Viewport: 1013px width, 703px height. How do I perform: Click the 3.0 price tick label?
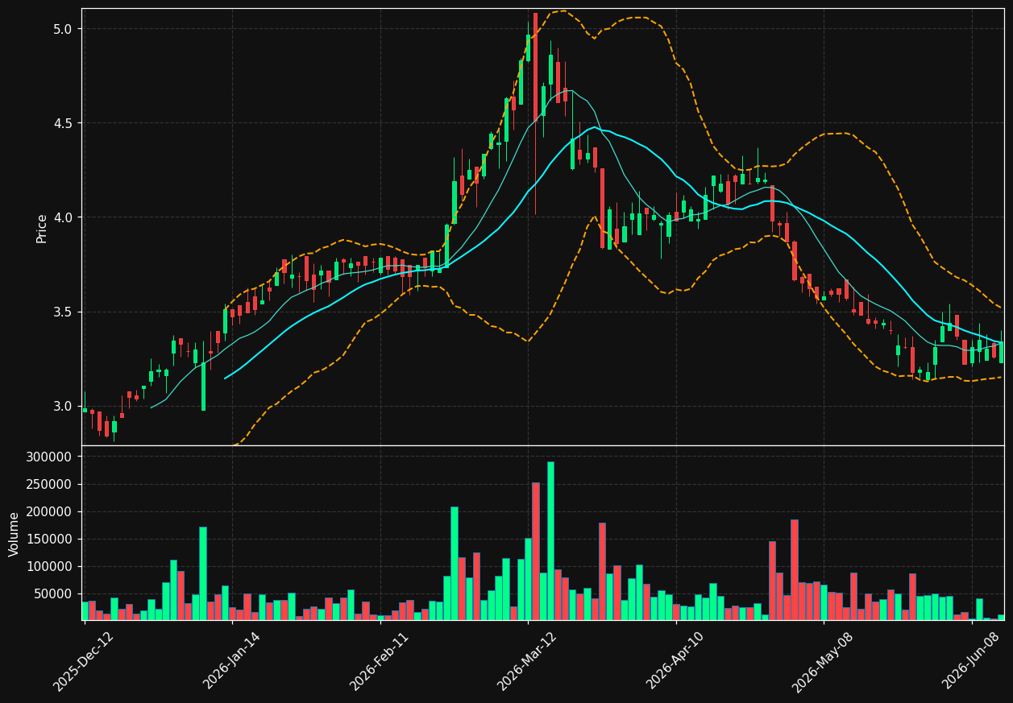[x=63, y=406]
